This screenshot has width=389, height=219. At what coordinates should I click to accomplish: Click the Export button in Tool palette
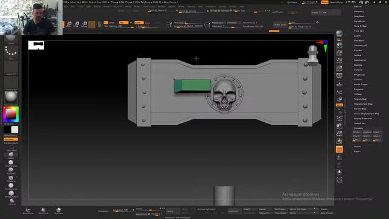(357, 151)
